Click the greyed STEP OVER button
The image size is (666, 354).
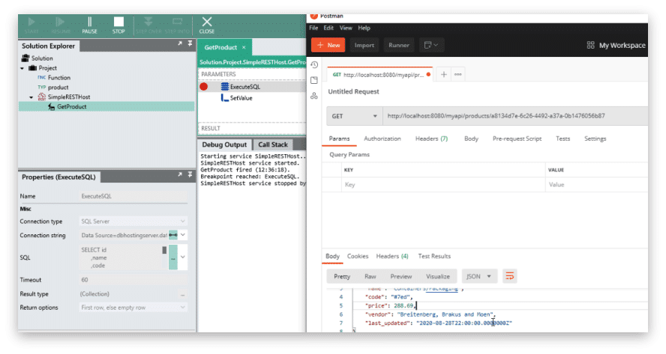point(148,25)
